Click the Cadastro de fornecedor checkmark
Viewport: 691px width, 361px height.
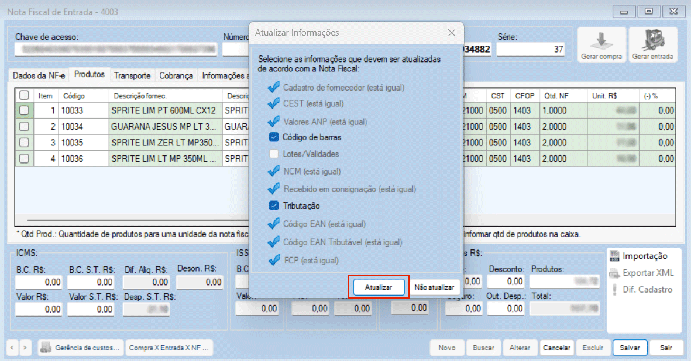(x=274, y=87)
